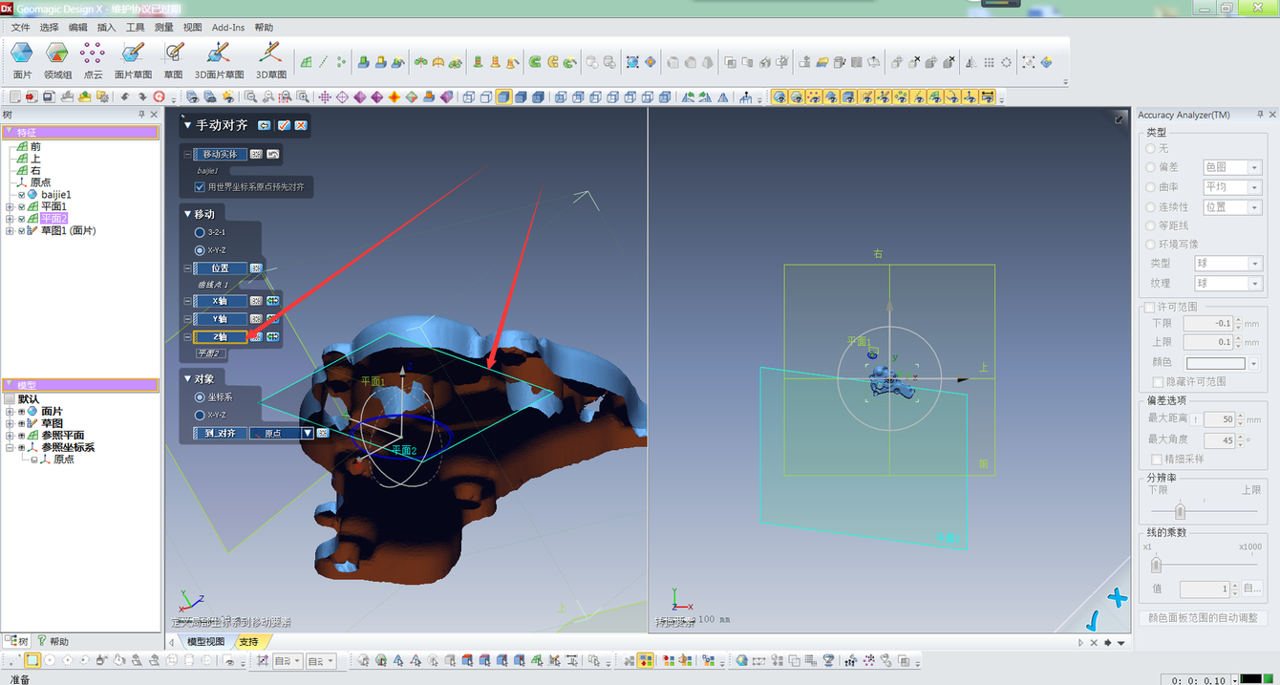Viewport: 1280px width, 685px height.
Task: Open the 原点 dropdown next to 到_对齐
Action: [308, 433]
